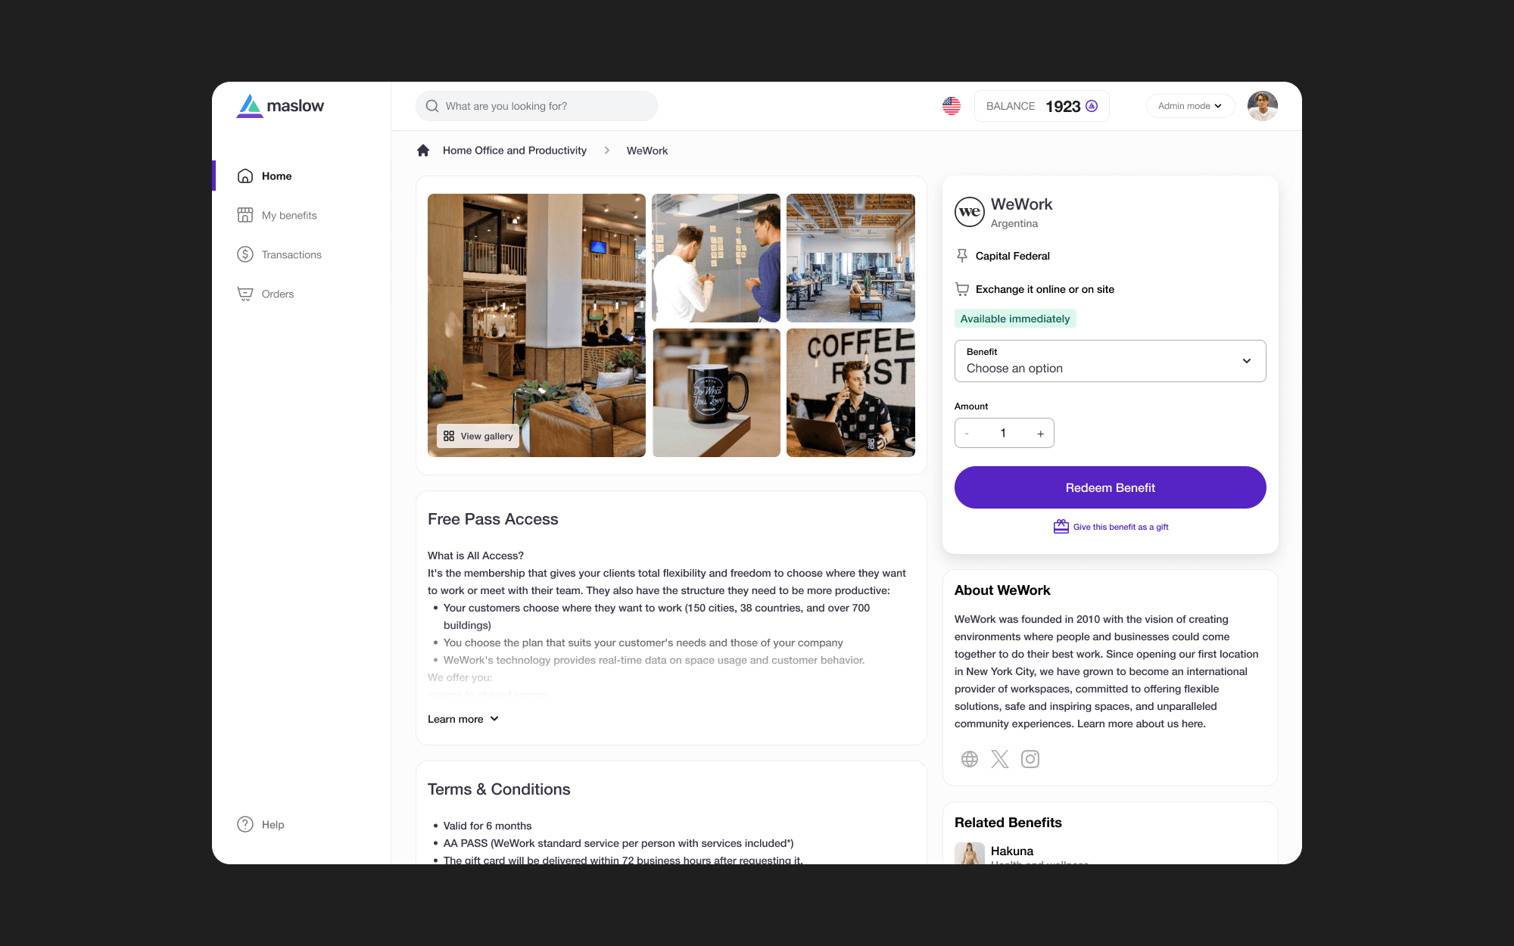Viewport: 1514px width, 946px height.
Task: Expand Learn more in Free Pass Access
Action: point(463,719)
